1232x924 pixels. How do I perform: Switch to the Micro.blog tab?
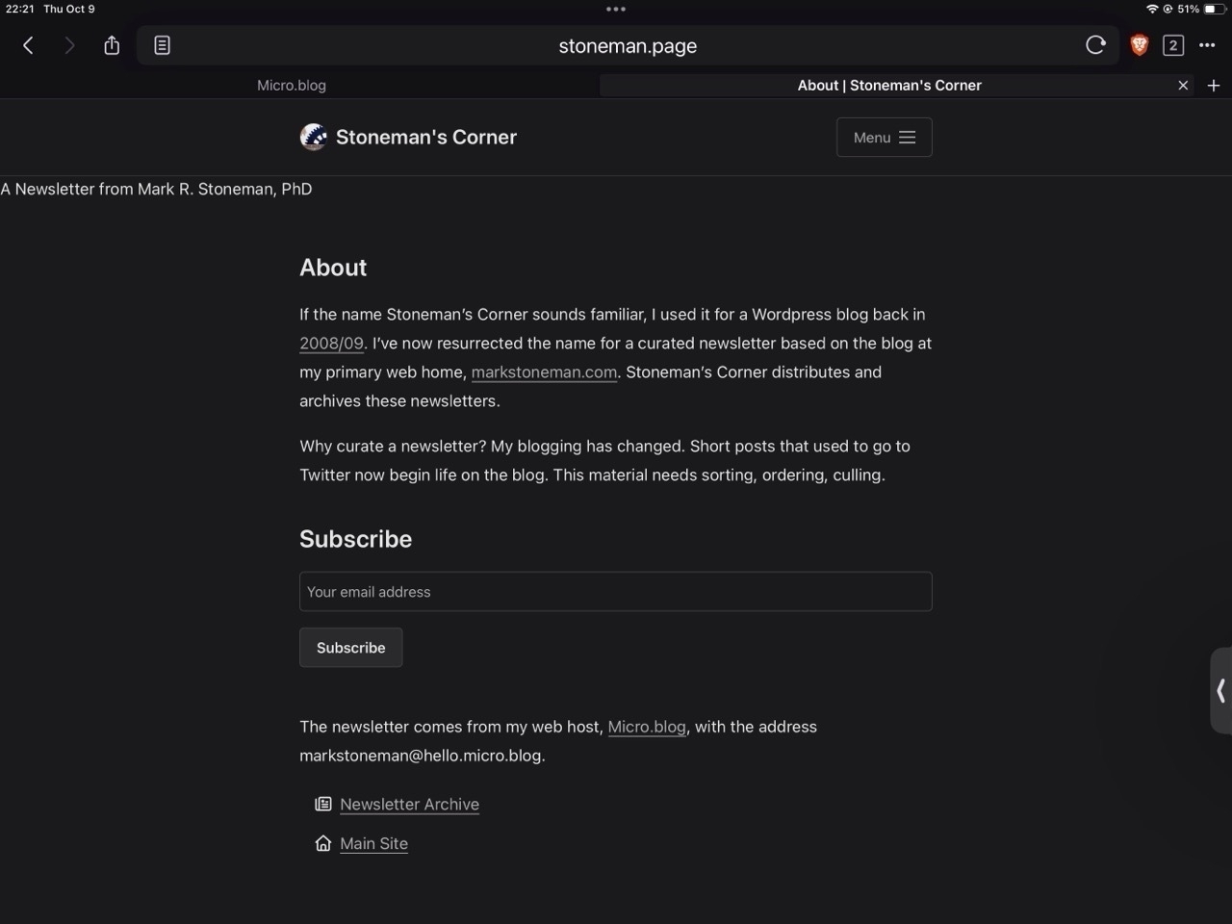[292, 86]
